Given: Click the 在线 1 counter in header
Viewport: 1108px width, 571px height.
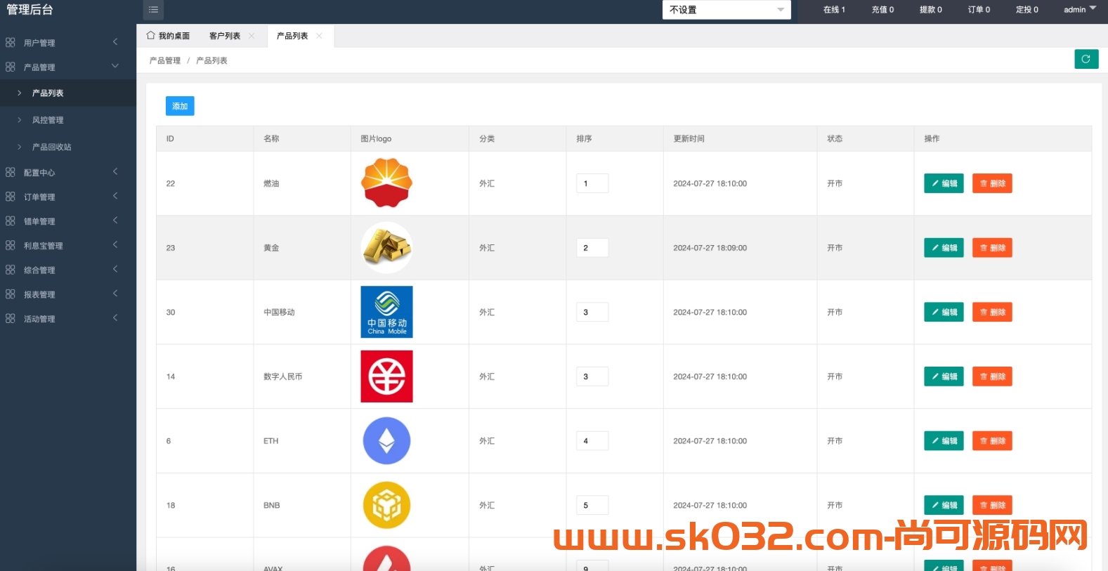Looking at the screenshot, I should (x=834, y=10).
